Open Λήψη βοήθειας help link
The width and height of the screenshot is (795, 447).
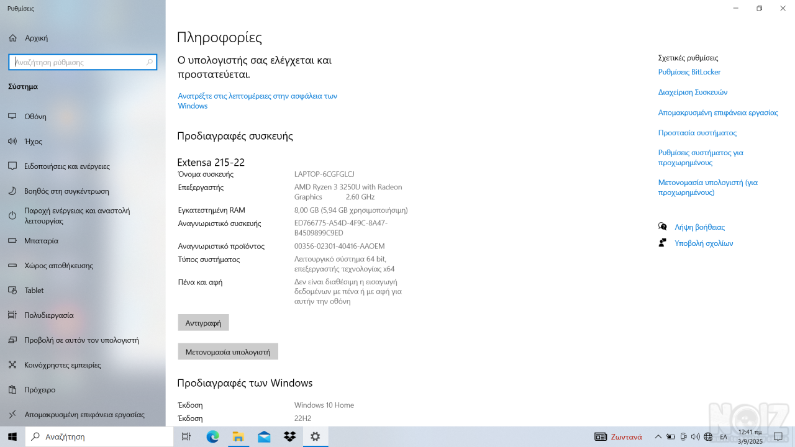[x=699, y=227]
